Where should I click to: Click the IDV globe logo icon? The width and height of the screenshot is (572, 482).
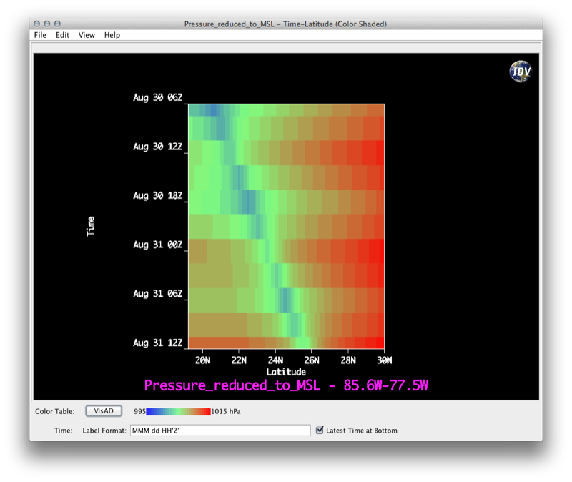[x=520, y=71]
